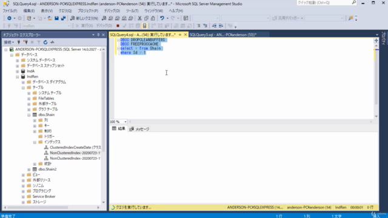Collapse the データベース folder node
This screenshot has width=388, height=218.
12,55
